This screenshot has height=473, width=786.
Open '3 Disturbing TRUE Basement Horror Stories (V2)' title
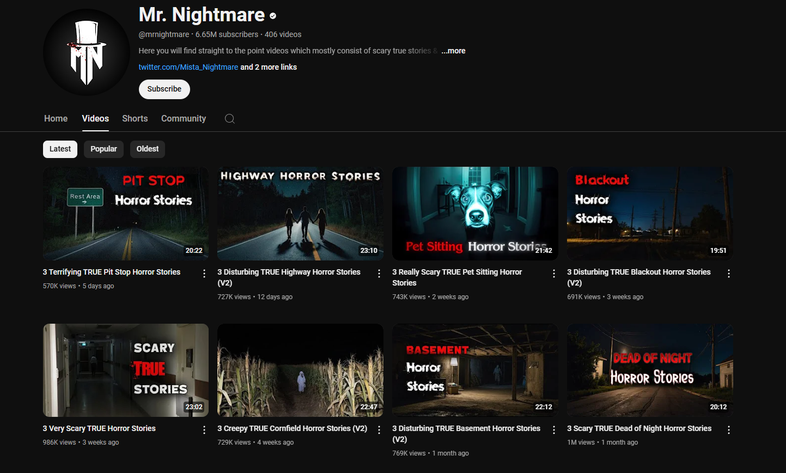coord(466,434)
